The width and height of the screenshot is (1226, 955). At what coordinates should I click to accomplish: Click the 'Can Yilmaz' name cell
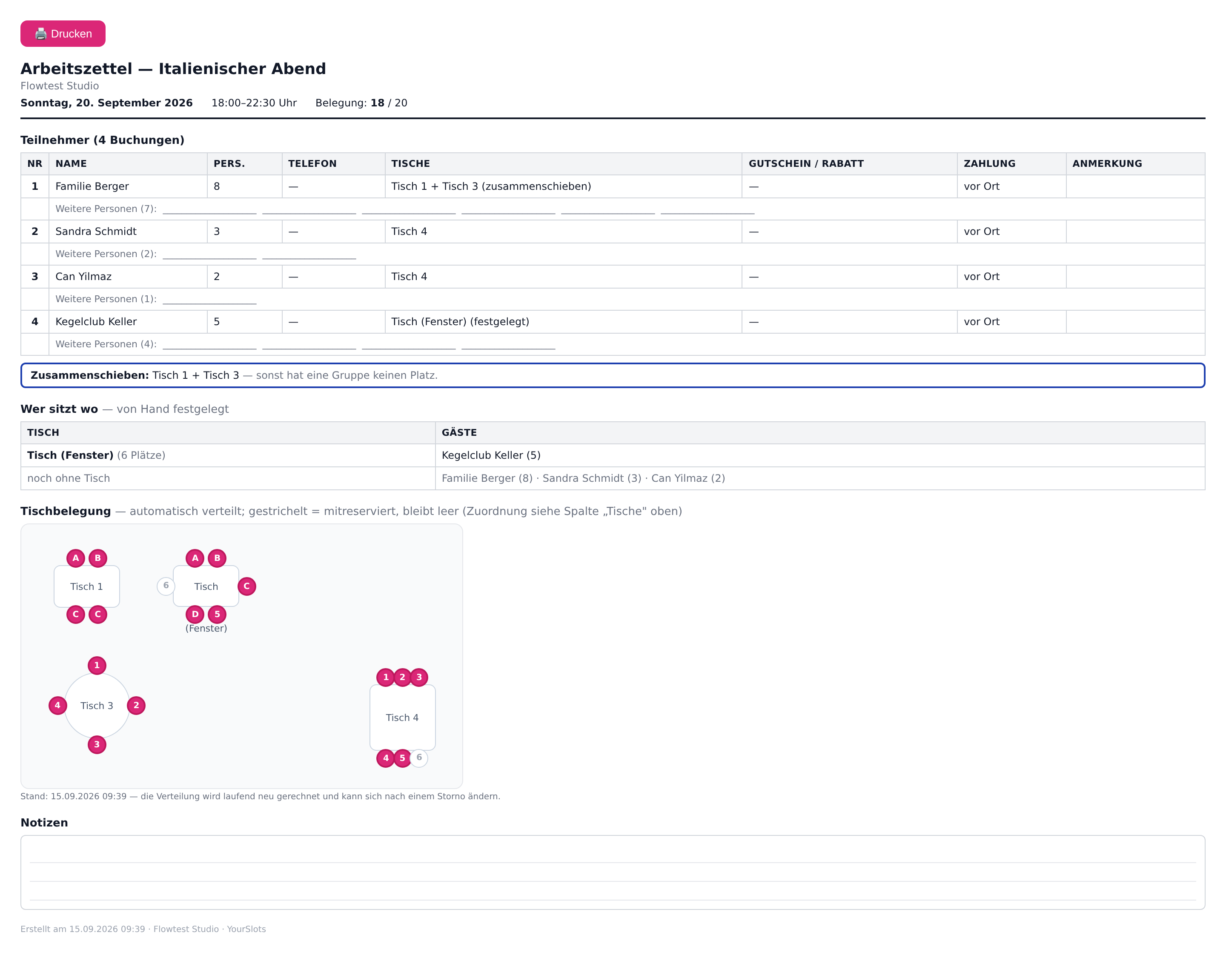(128, 277)
